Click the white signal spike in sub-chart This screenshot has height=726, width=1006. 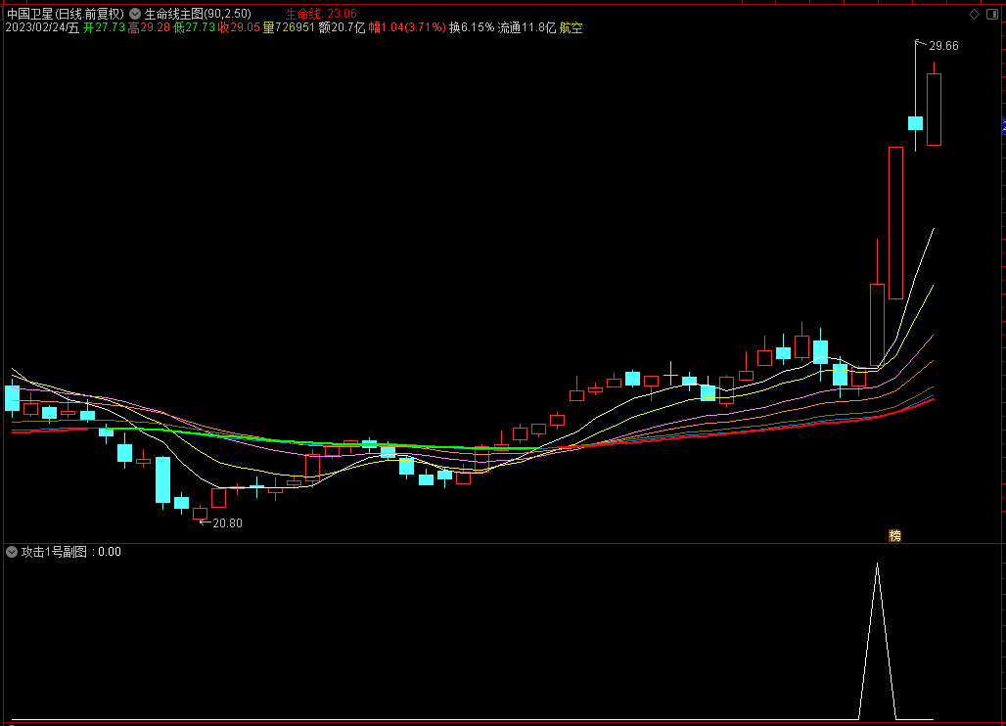[877, 641]
